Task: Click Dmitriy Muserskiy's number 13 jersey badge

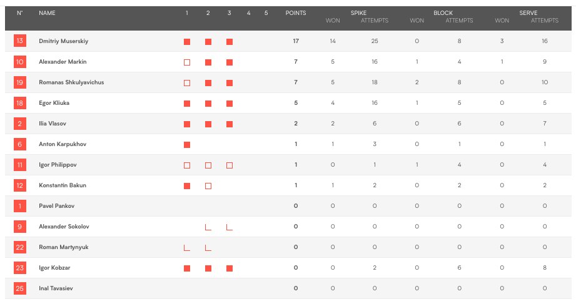Action: pos(20,41)
